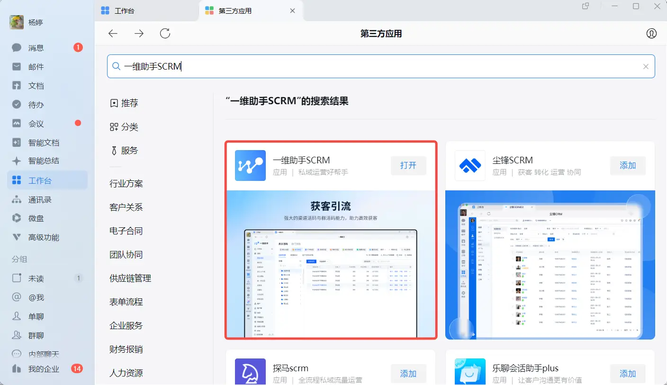Open the 获客引流 preview image of 一维助手SCRM
The image size is (667, 385).
point(331,264)
